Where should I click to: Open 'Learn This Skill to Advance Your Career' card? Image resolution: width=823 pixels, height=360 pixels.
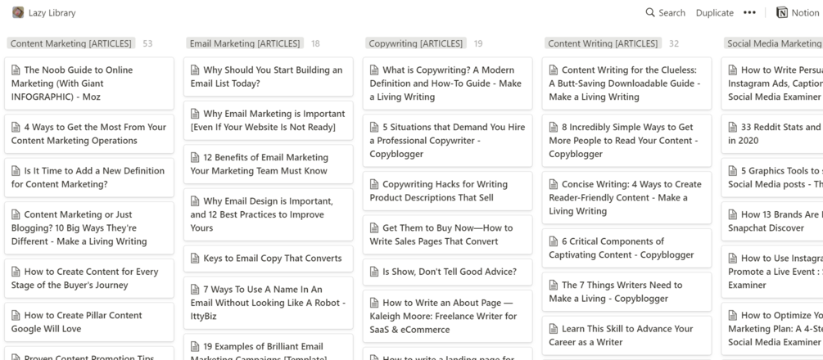click(x=626, y=335)
